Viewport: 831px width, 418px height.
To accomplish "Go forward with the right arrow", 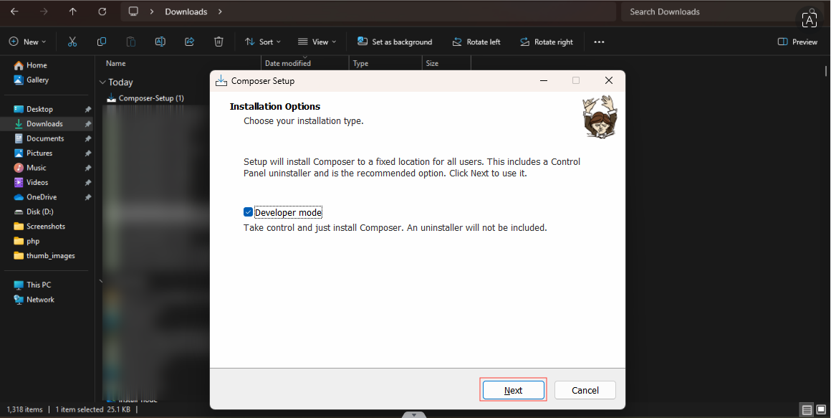I will click(x=44, y=11).
